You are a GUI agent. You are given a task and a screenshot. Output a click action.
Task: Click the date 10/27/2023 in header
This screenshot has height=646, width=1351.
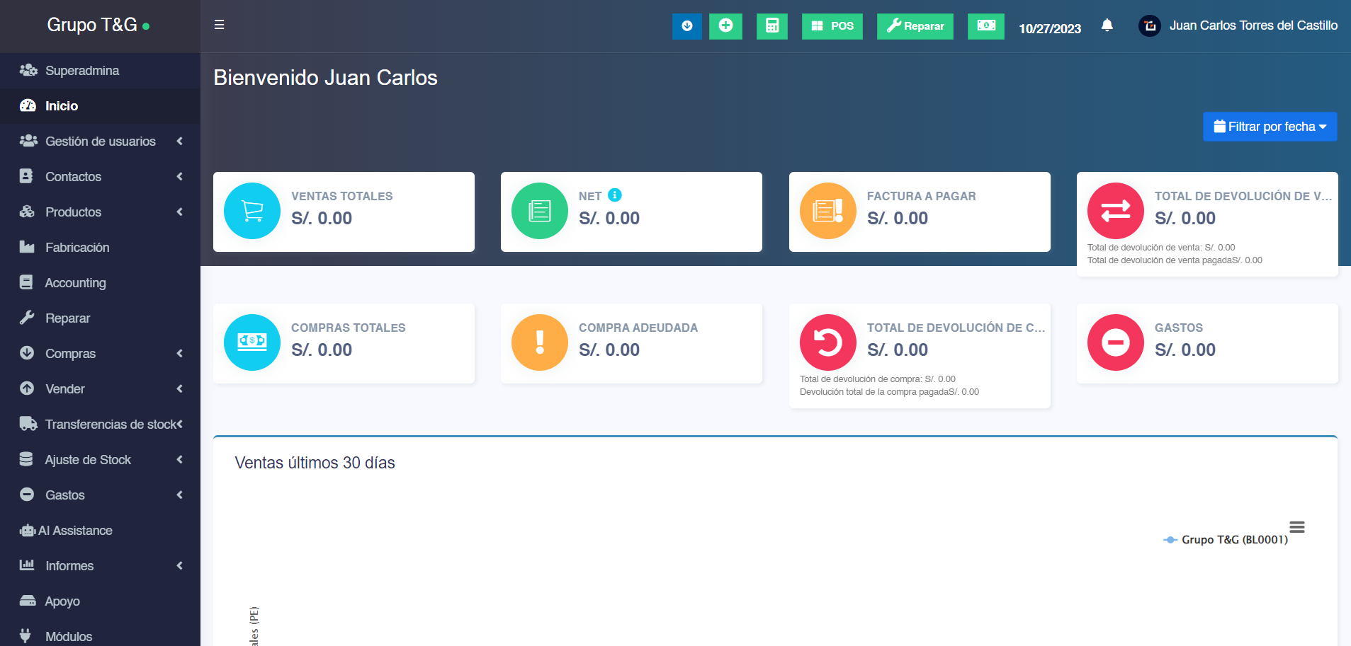[x=1049, y=28]
